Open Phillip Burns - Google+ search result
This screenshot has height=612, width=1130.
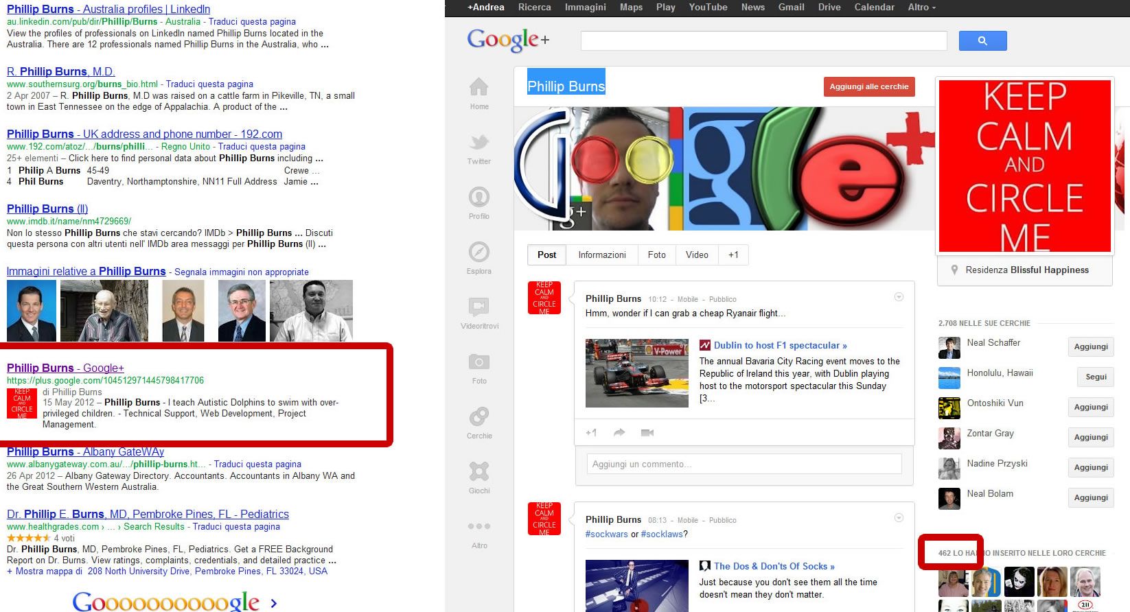point(65,368)
